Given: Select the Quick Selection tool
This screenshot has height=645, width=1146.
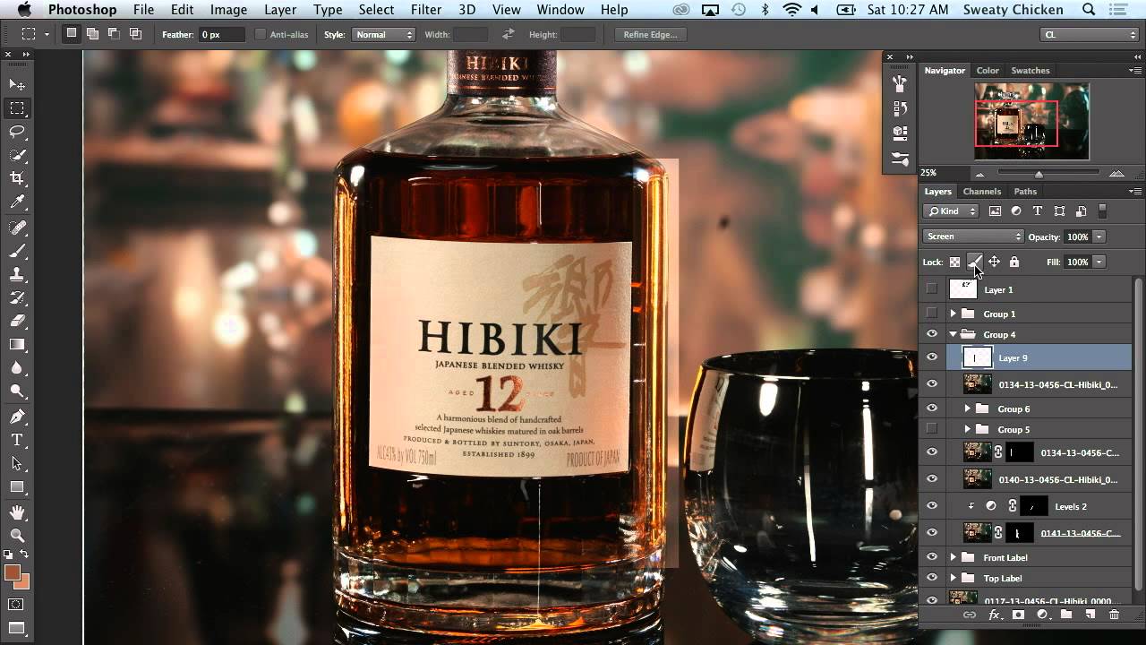Looking at the screenshot, I should [17, 155].
